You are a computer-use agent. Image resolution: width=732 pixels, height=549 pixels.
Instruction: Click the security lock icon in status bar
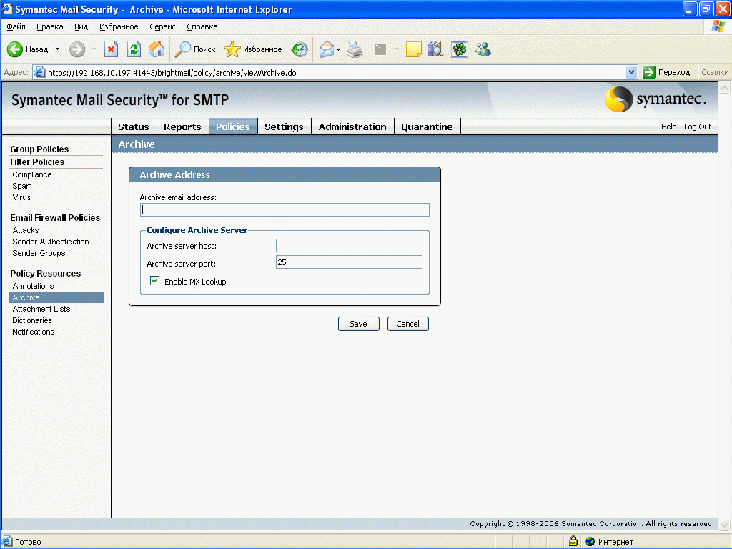pos(573,541)
